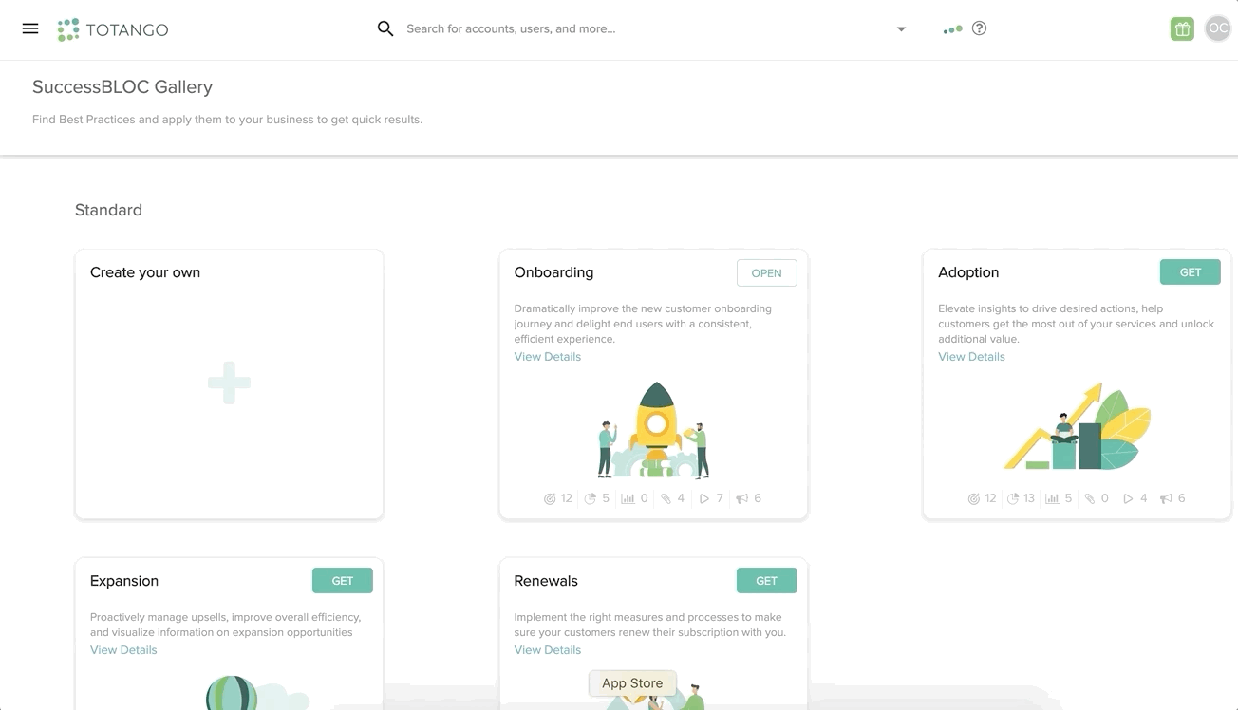Click the three-dots status icon

pos(952,29)
